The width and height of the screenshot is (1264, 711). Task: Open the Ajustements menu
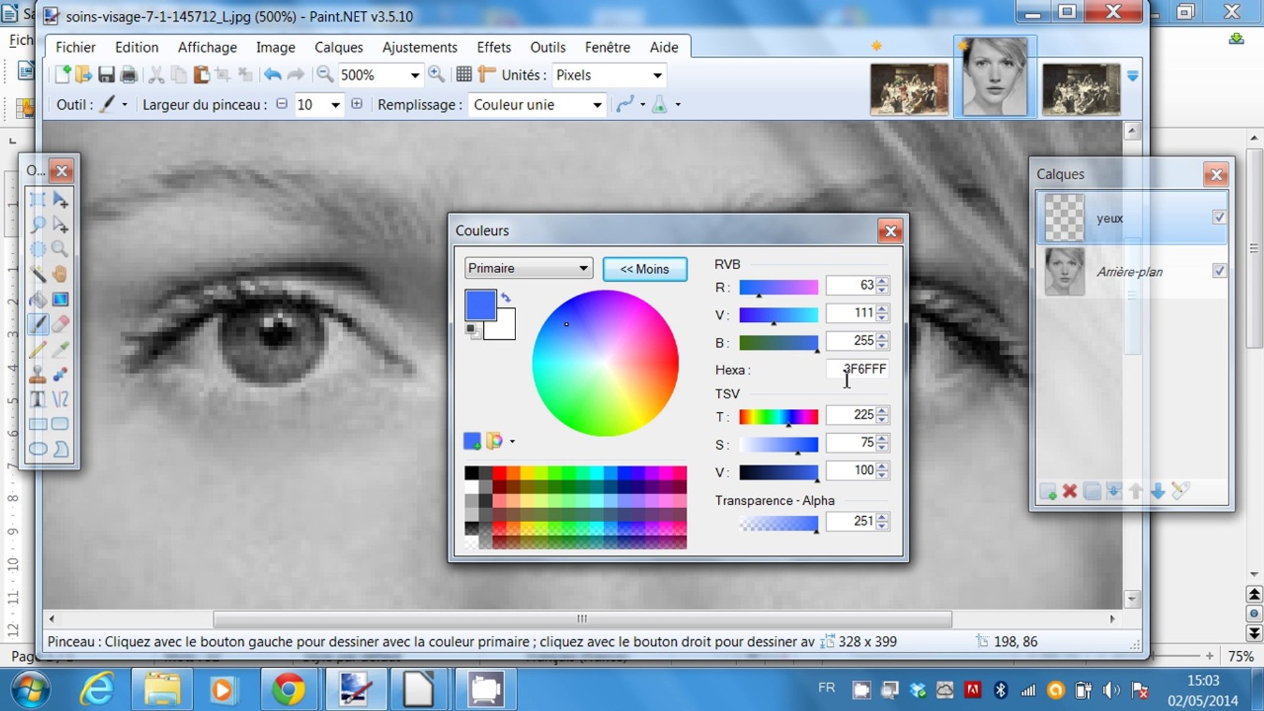tap(419, 47)
